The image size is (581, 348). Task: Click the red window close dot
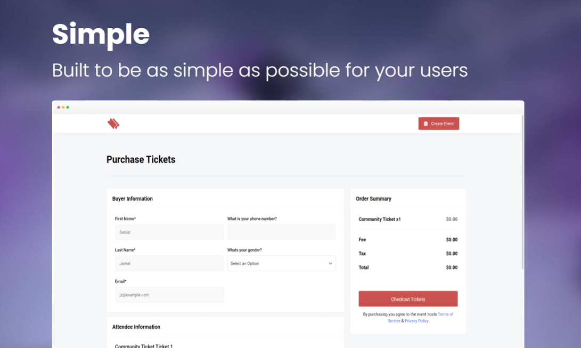click(x=59, y=107)
